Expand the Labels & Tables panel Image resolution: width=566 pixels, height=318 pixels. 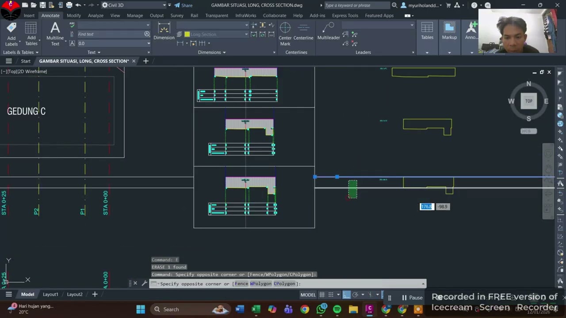[x=20, y=52]
